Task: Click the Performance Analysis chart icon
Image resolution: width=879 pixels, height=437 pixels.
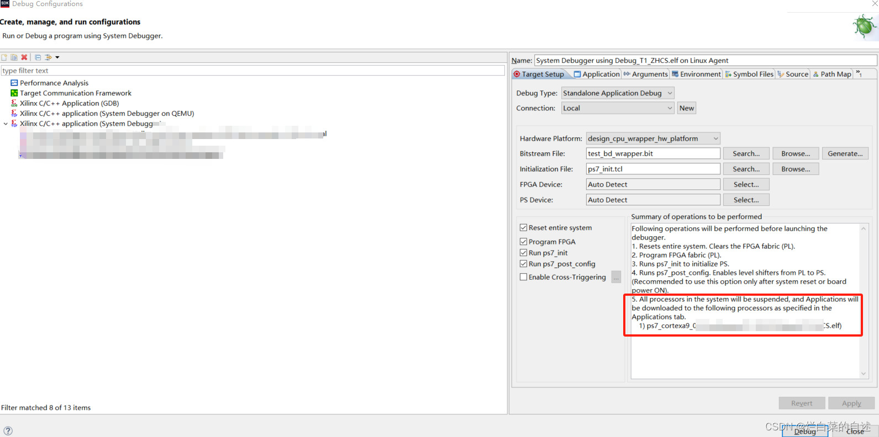Action: click(14, 83)
